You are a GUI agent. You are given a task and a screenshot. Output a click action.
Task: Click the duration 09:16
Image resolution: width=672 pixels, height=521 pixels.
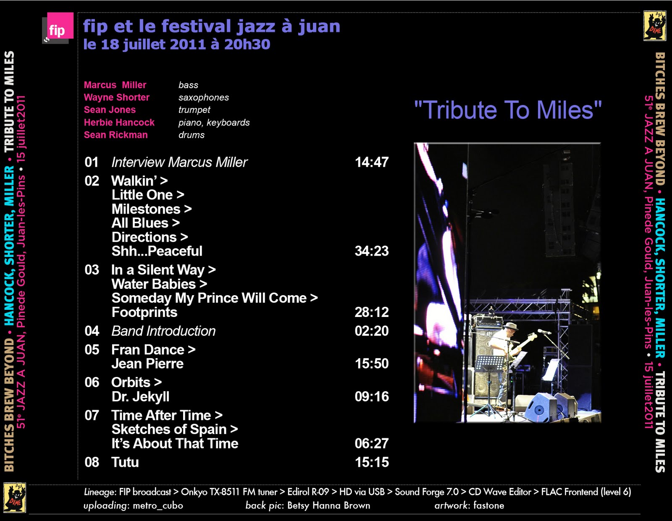point(372,397)
